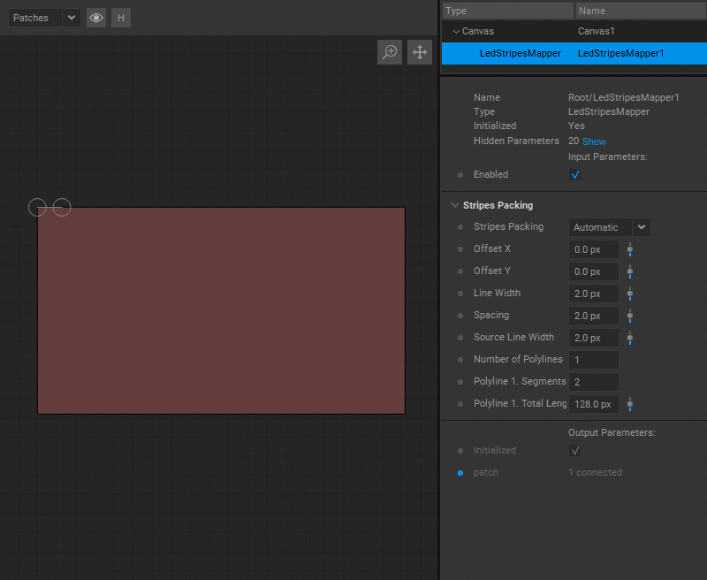707x580 pixels.
Task: Uncheck the Enabled checkbox
Action: tap(575, 174)
